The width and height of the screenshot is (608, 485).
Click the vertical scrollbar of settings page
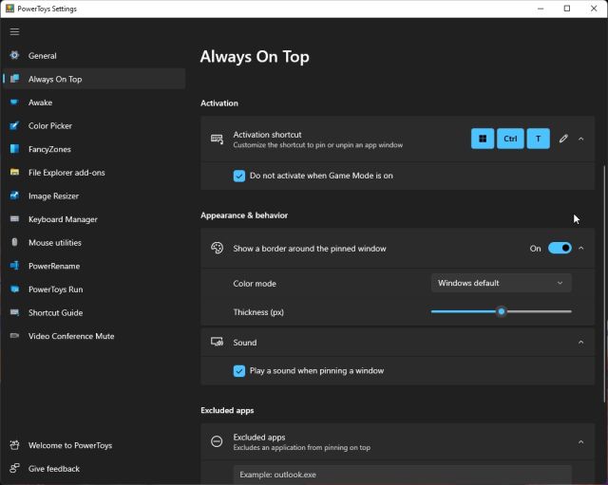(604, 284)
